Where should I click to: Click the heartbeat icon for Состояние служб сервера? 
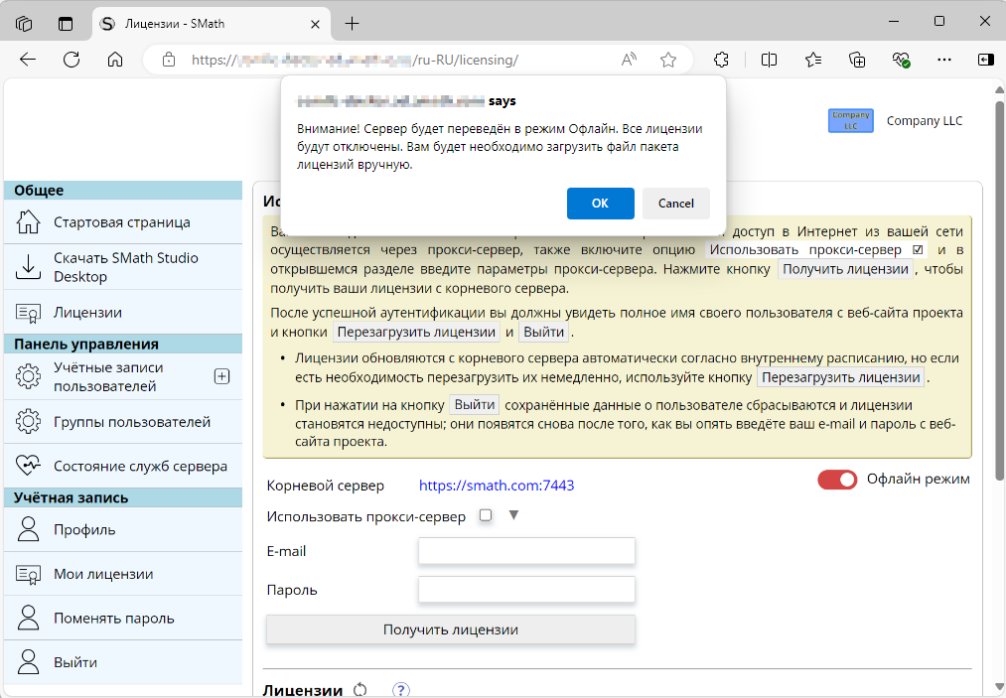click(x=28, y=466)
